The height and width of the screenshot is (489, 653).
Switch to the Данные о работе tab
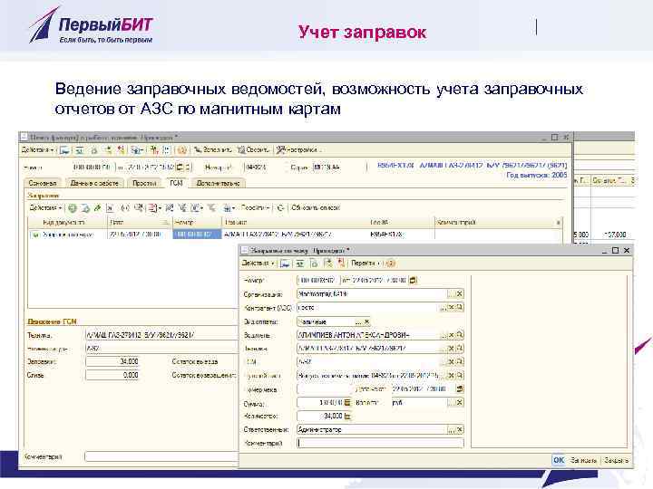click(x=94, y=183)
